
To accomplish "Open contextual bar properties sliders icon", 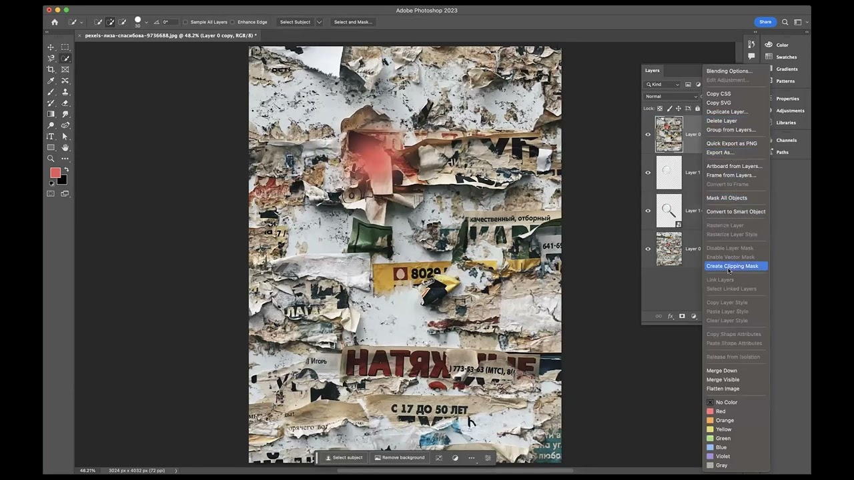I will [488, 458].
